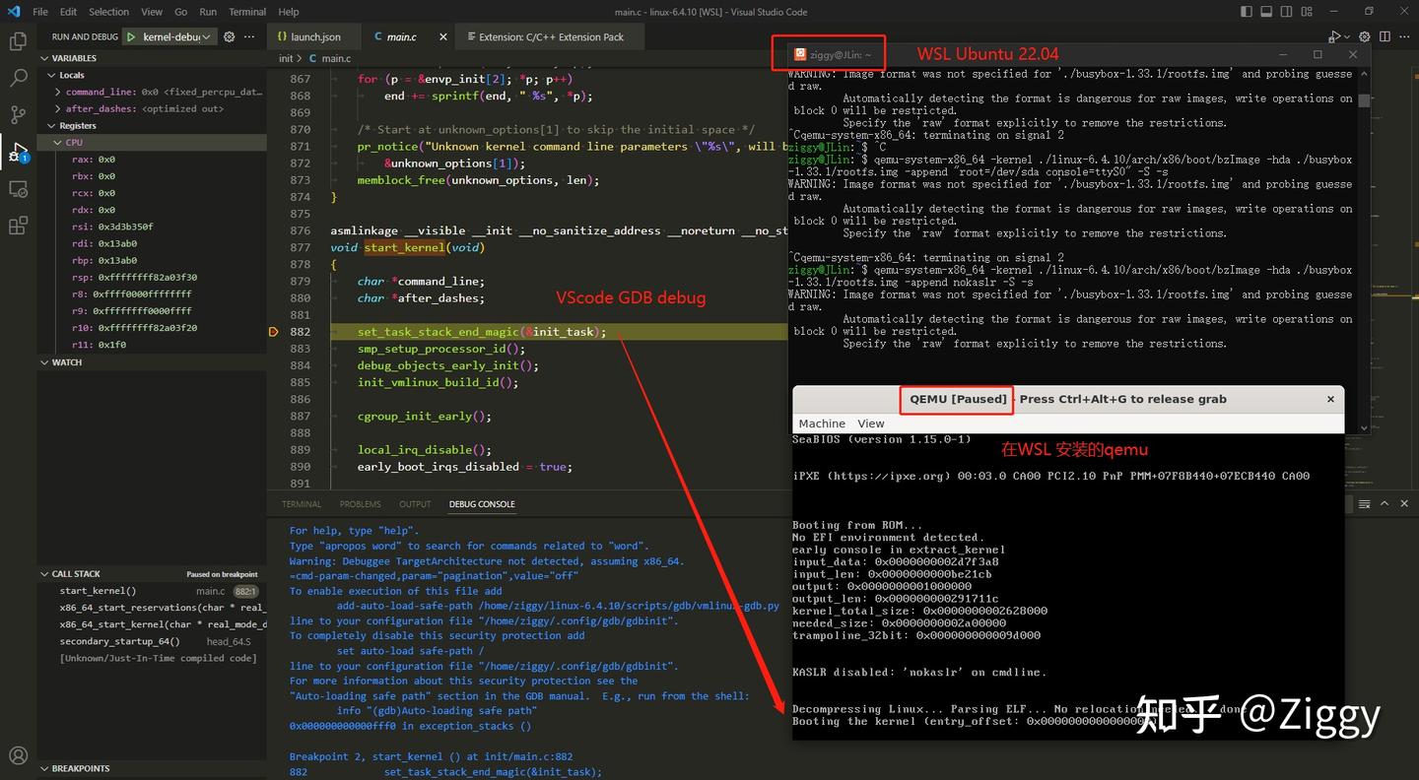Open the Run menu in the menu bar
The height and width of the screenshot is (780, 1419).
point(208,12)
